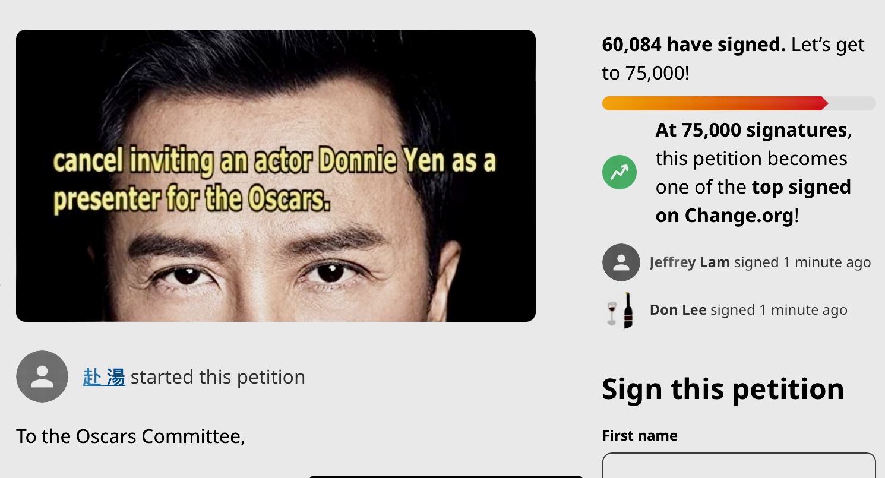Open the 赴 湯 profile link

[x=104, y=377]
